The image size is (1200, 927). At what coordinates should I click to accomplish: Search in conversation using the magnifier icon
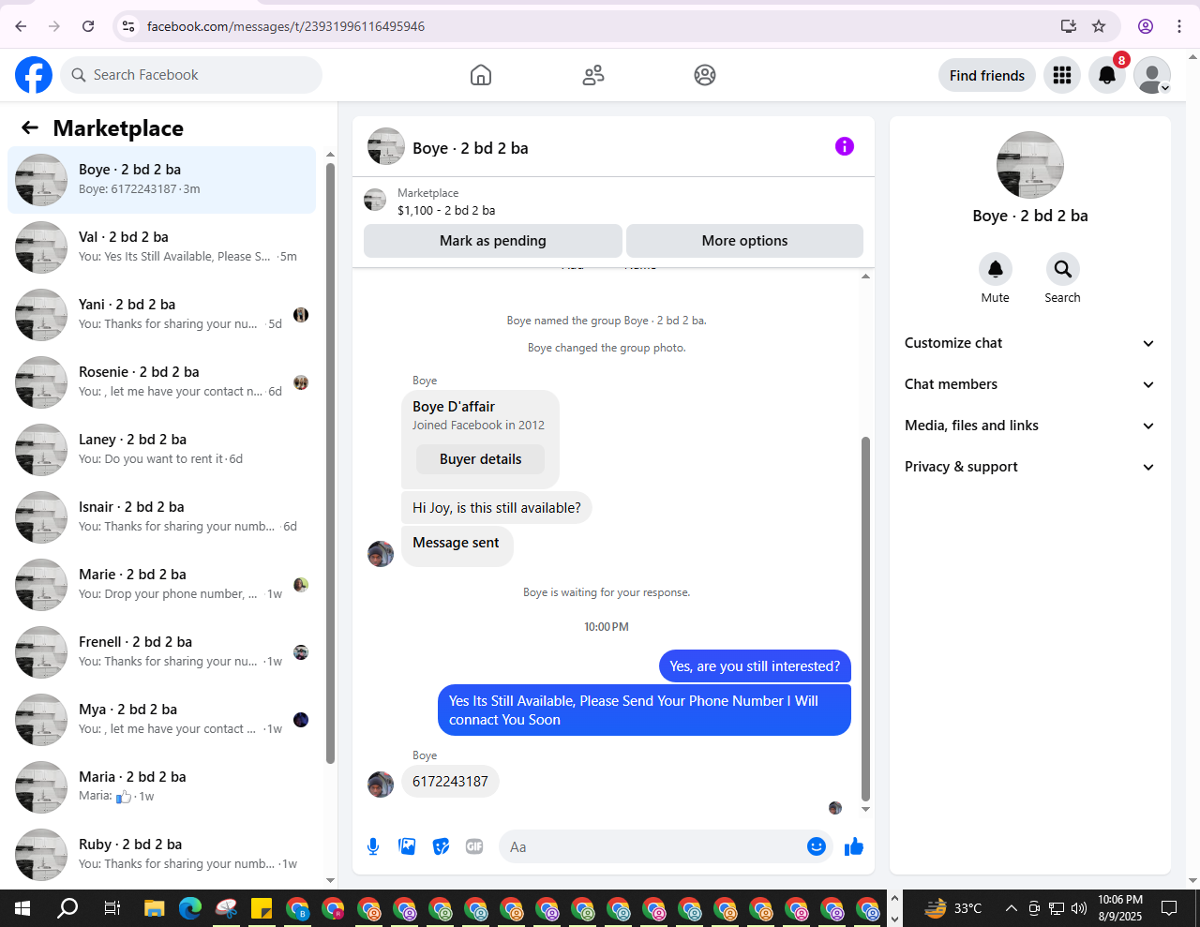tap(1063, 270)
